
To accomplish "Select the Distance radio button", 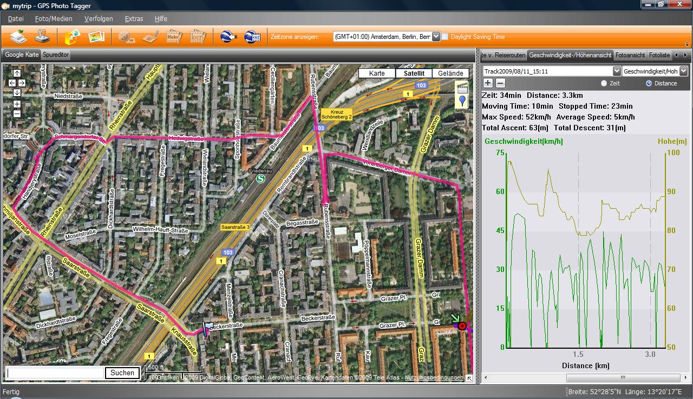I will [649, 83].
